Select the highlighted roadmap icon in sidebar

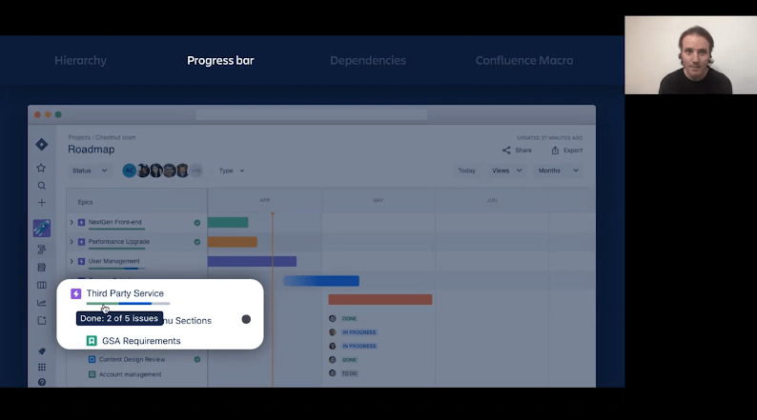(x=41, y=229)
